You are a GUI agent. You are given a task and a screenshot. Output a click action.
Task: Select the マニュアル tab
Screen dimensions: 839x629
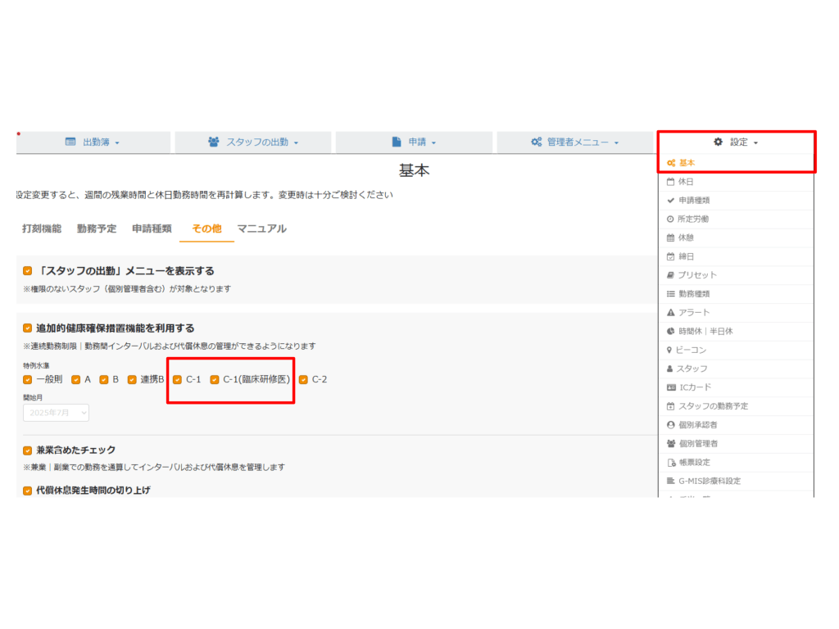(x=261, y=229)
